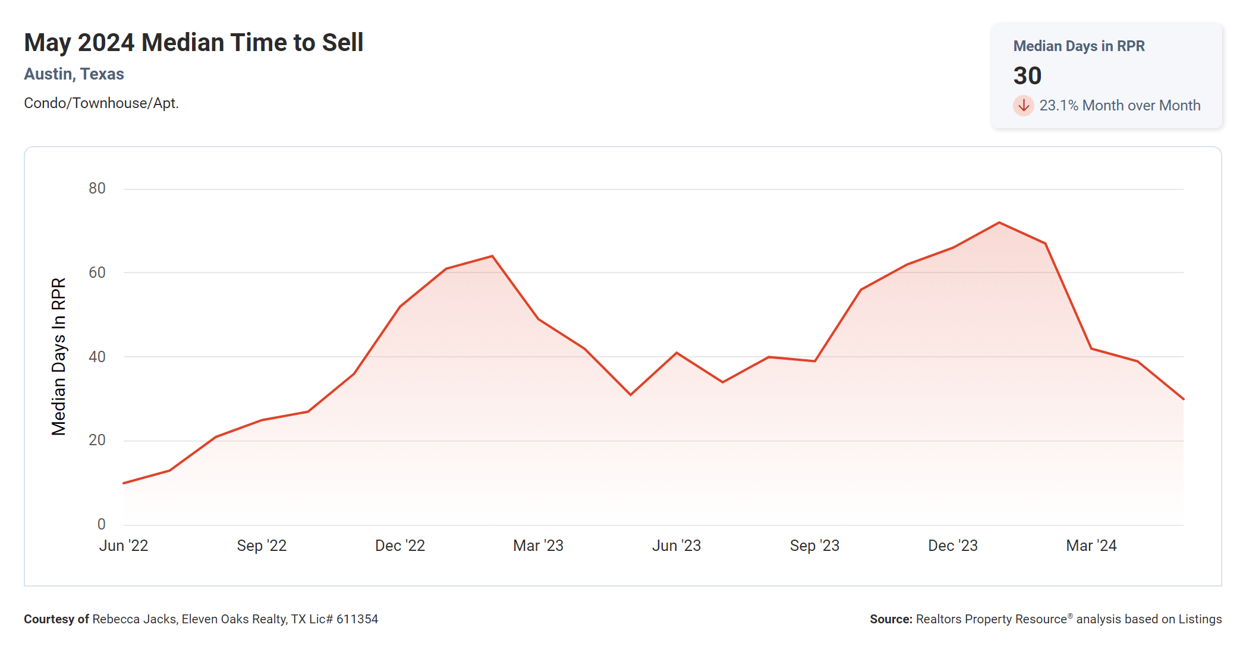Click the 23.1% Month over Month text

click(x=1119, y=106)
